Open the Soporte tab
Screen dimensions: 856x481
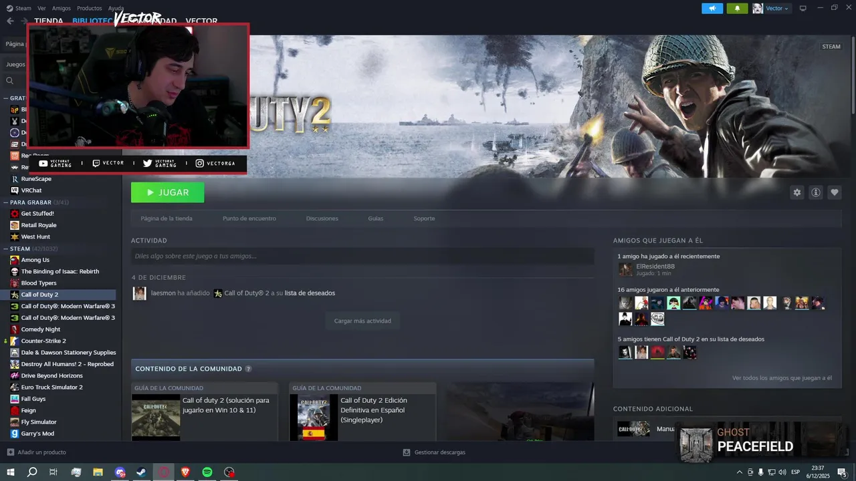[424, 218]
